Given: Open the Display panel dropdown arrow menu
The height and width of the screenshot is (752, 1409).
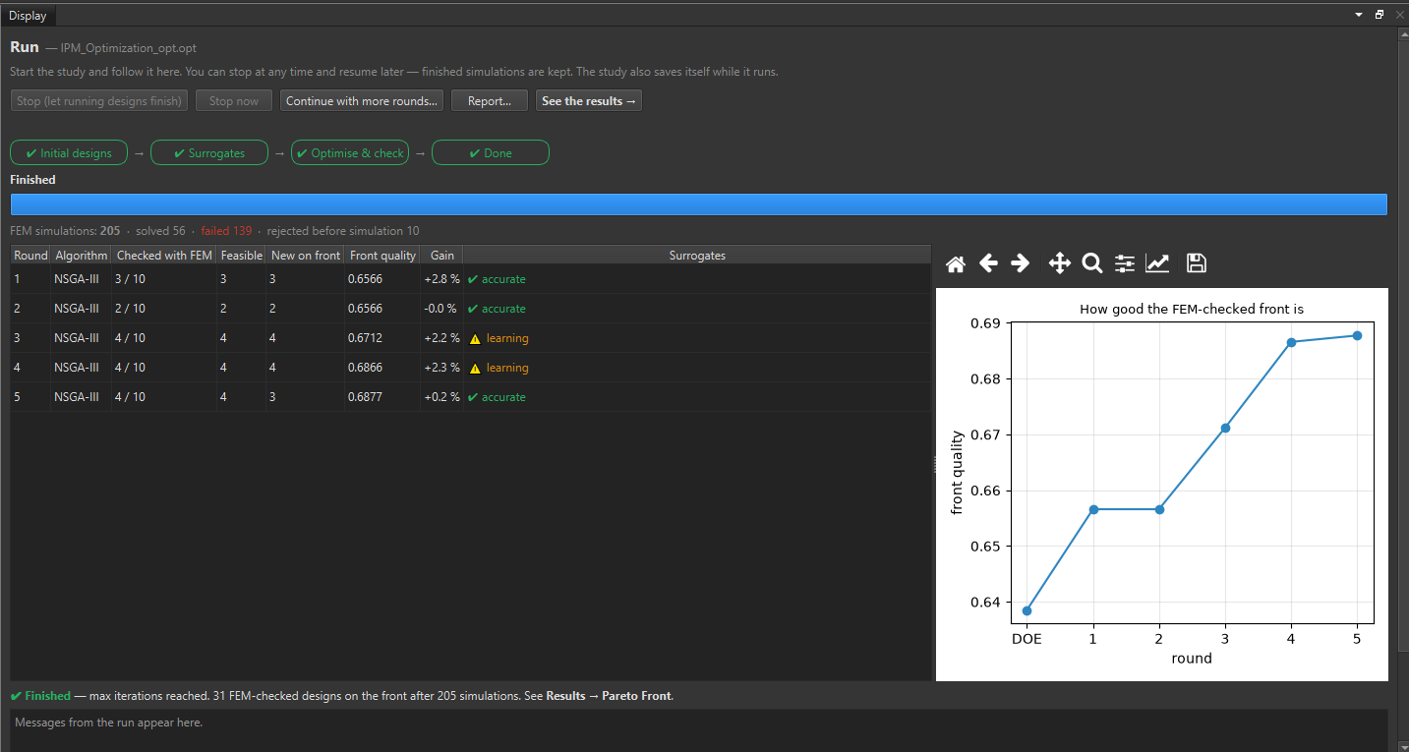Looking at the screenshot, I should tap(1359, 15).
